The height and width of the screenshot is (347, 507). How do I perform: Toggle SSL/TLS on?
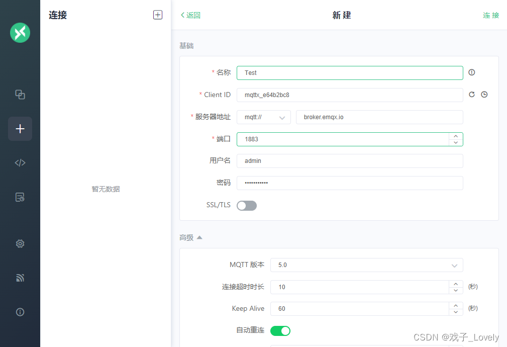tap(246, 205)
